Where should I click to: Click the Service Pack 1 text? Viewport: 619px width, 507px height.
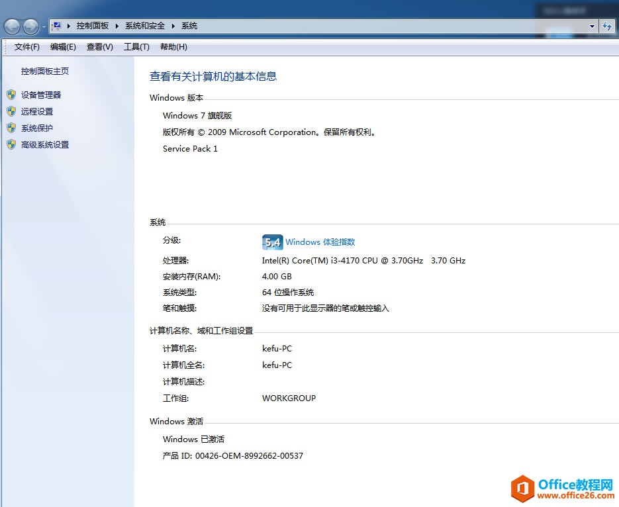(190, 149)
